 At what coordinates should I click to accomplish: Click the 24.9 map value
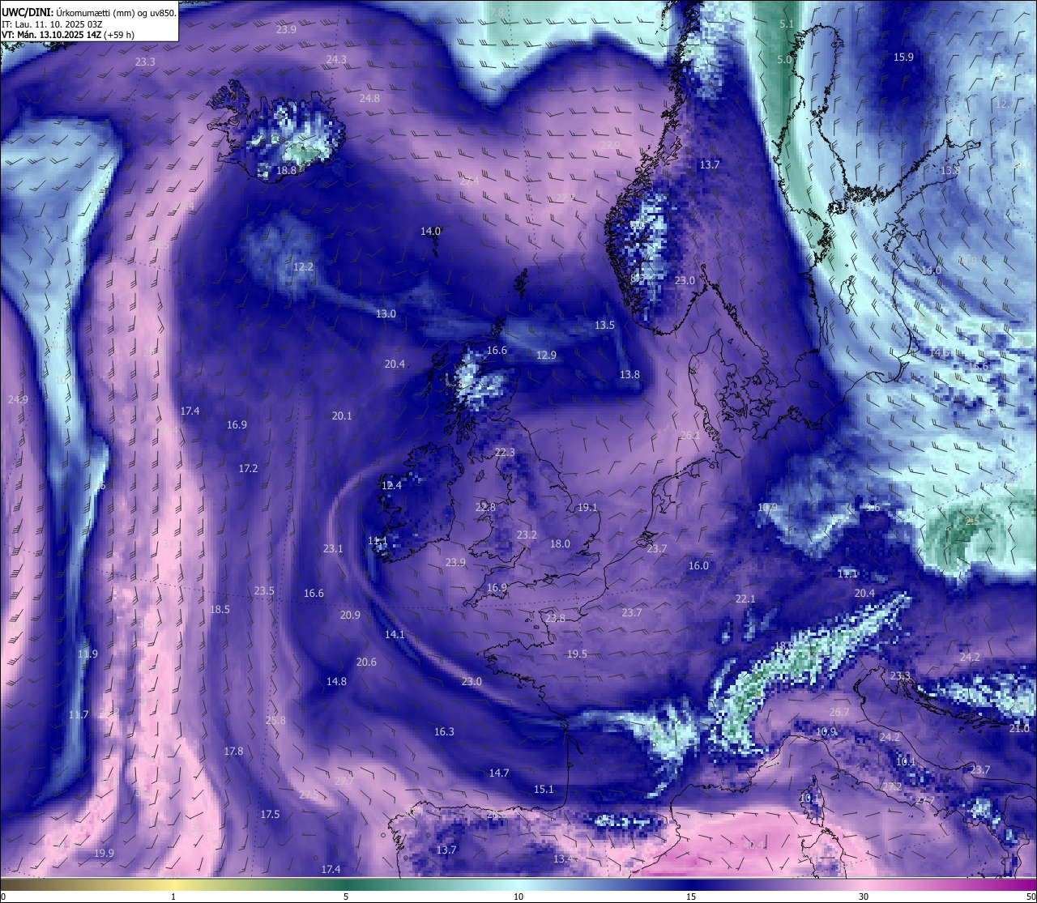coord(18,399)
